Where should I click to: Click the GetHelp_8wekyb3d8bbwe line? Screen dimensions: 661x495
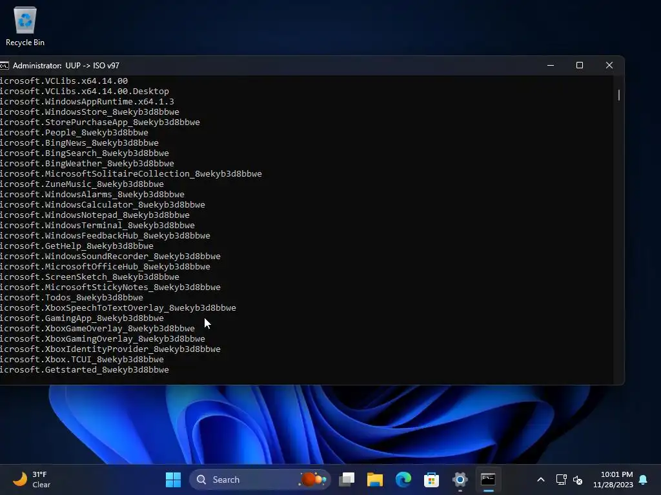click(x=77, y=246)
